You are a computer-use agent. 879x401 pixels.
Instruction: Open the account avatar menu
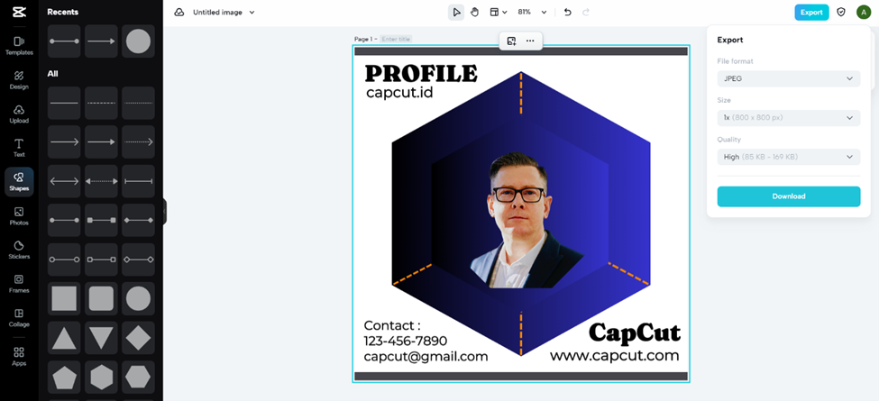click(863, 13)
